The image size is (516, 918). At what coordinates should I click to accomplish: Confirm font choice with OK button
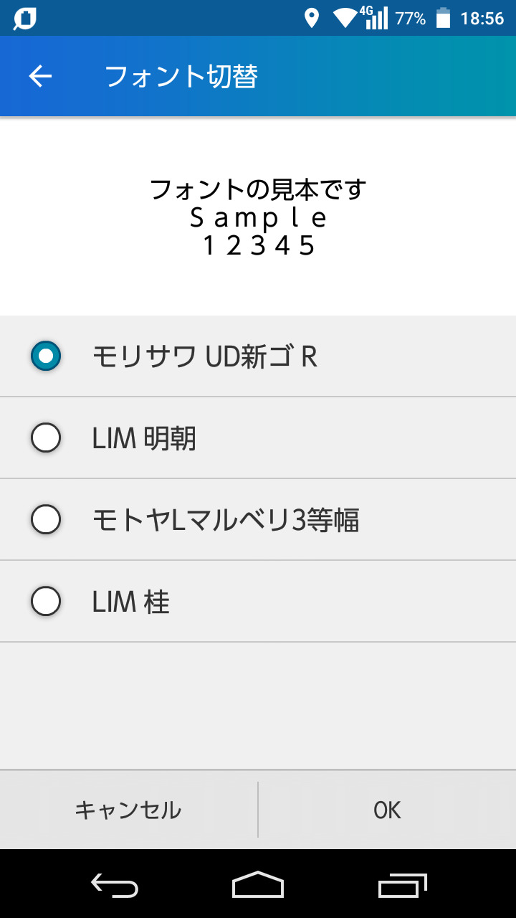(x=387, y=810)
